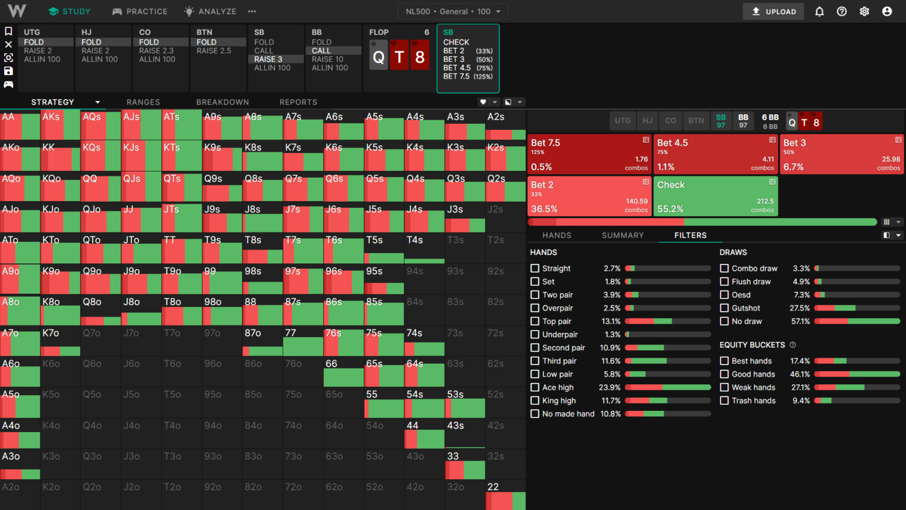
Task: Open dropdown next to heart suit icon
Action: tap(495, 102)
